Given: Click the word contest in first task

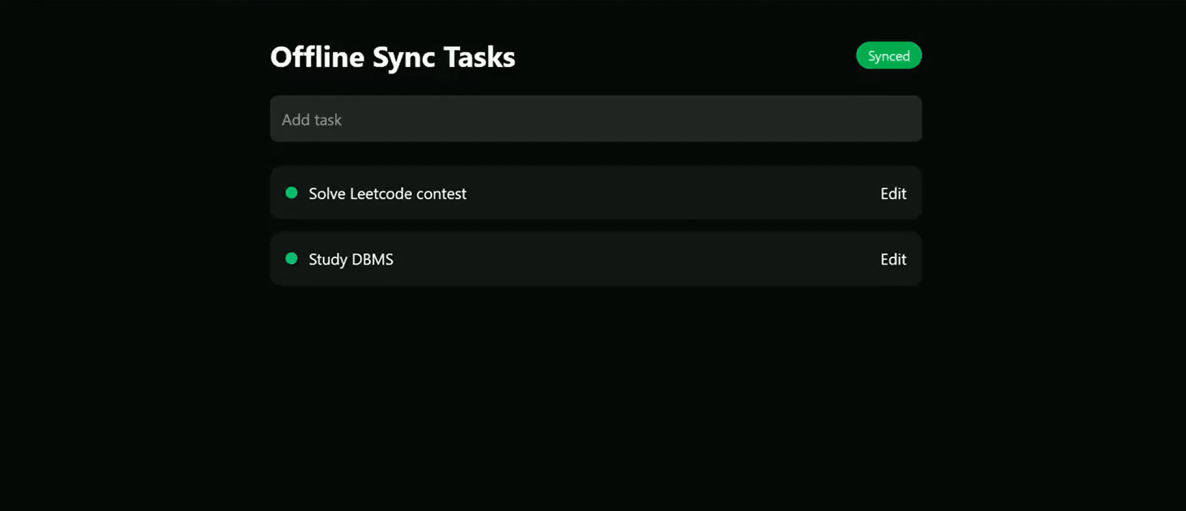Looking at the screenshot, I should (x=441, y=193).
